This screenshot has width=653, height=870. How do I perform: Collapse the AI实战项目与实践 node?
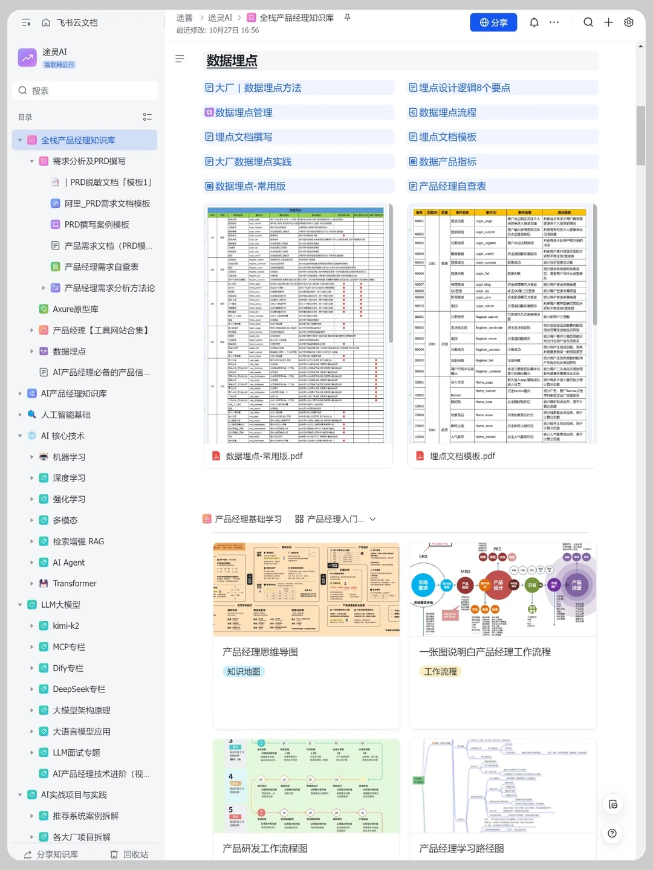(x=20, y=794)
